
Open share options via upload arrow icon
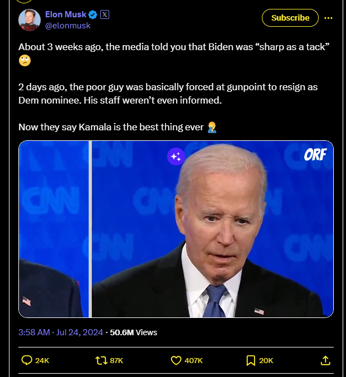tap(325, 360)
